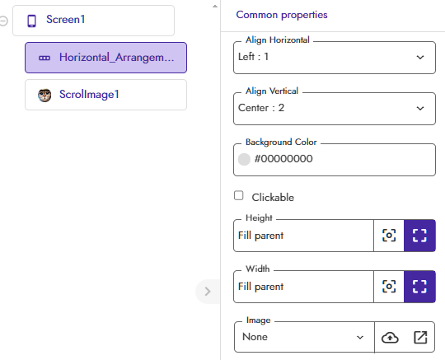Open the Align Vertical dropdown
The width and height of the screenshot is (445, 360).
[x=335, y=109]
